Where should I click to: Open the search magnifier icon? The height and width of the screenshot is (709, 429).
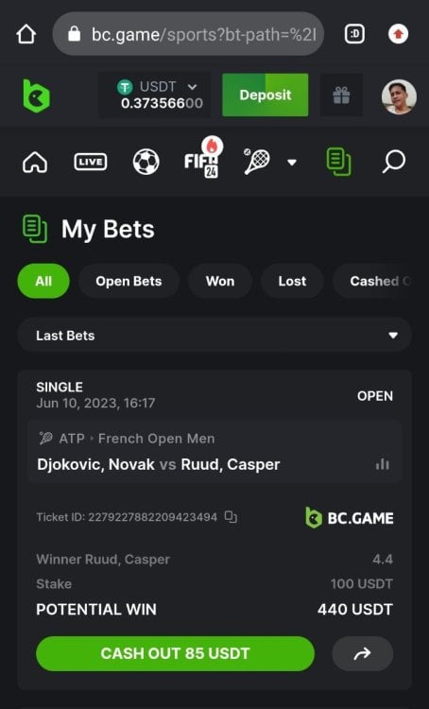(393, 162)
